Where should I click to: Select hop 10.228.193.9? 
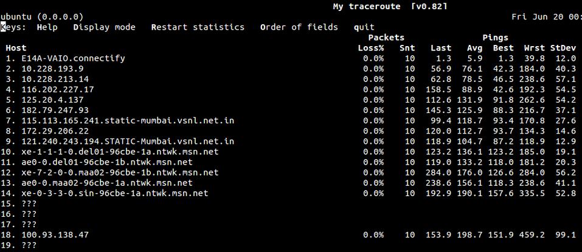coord(52,69)
